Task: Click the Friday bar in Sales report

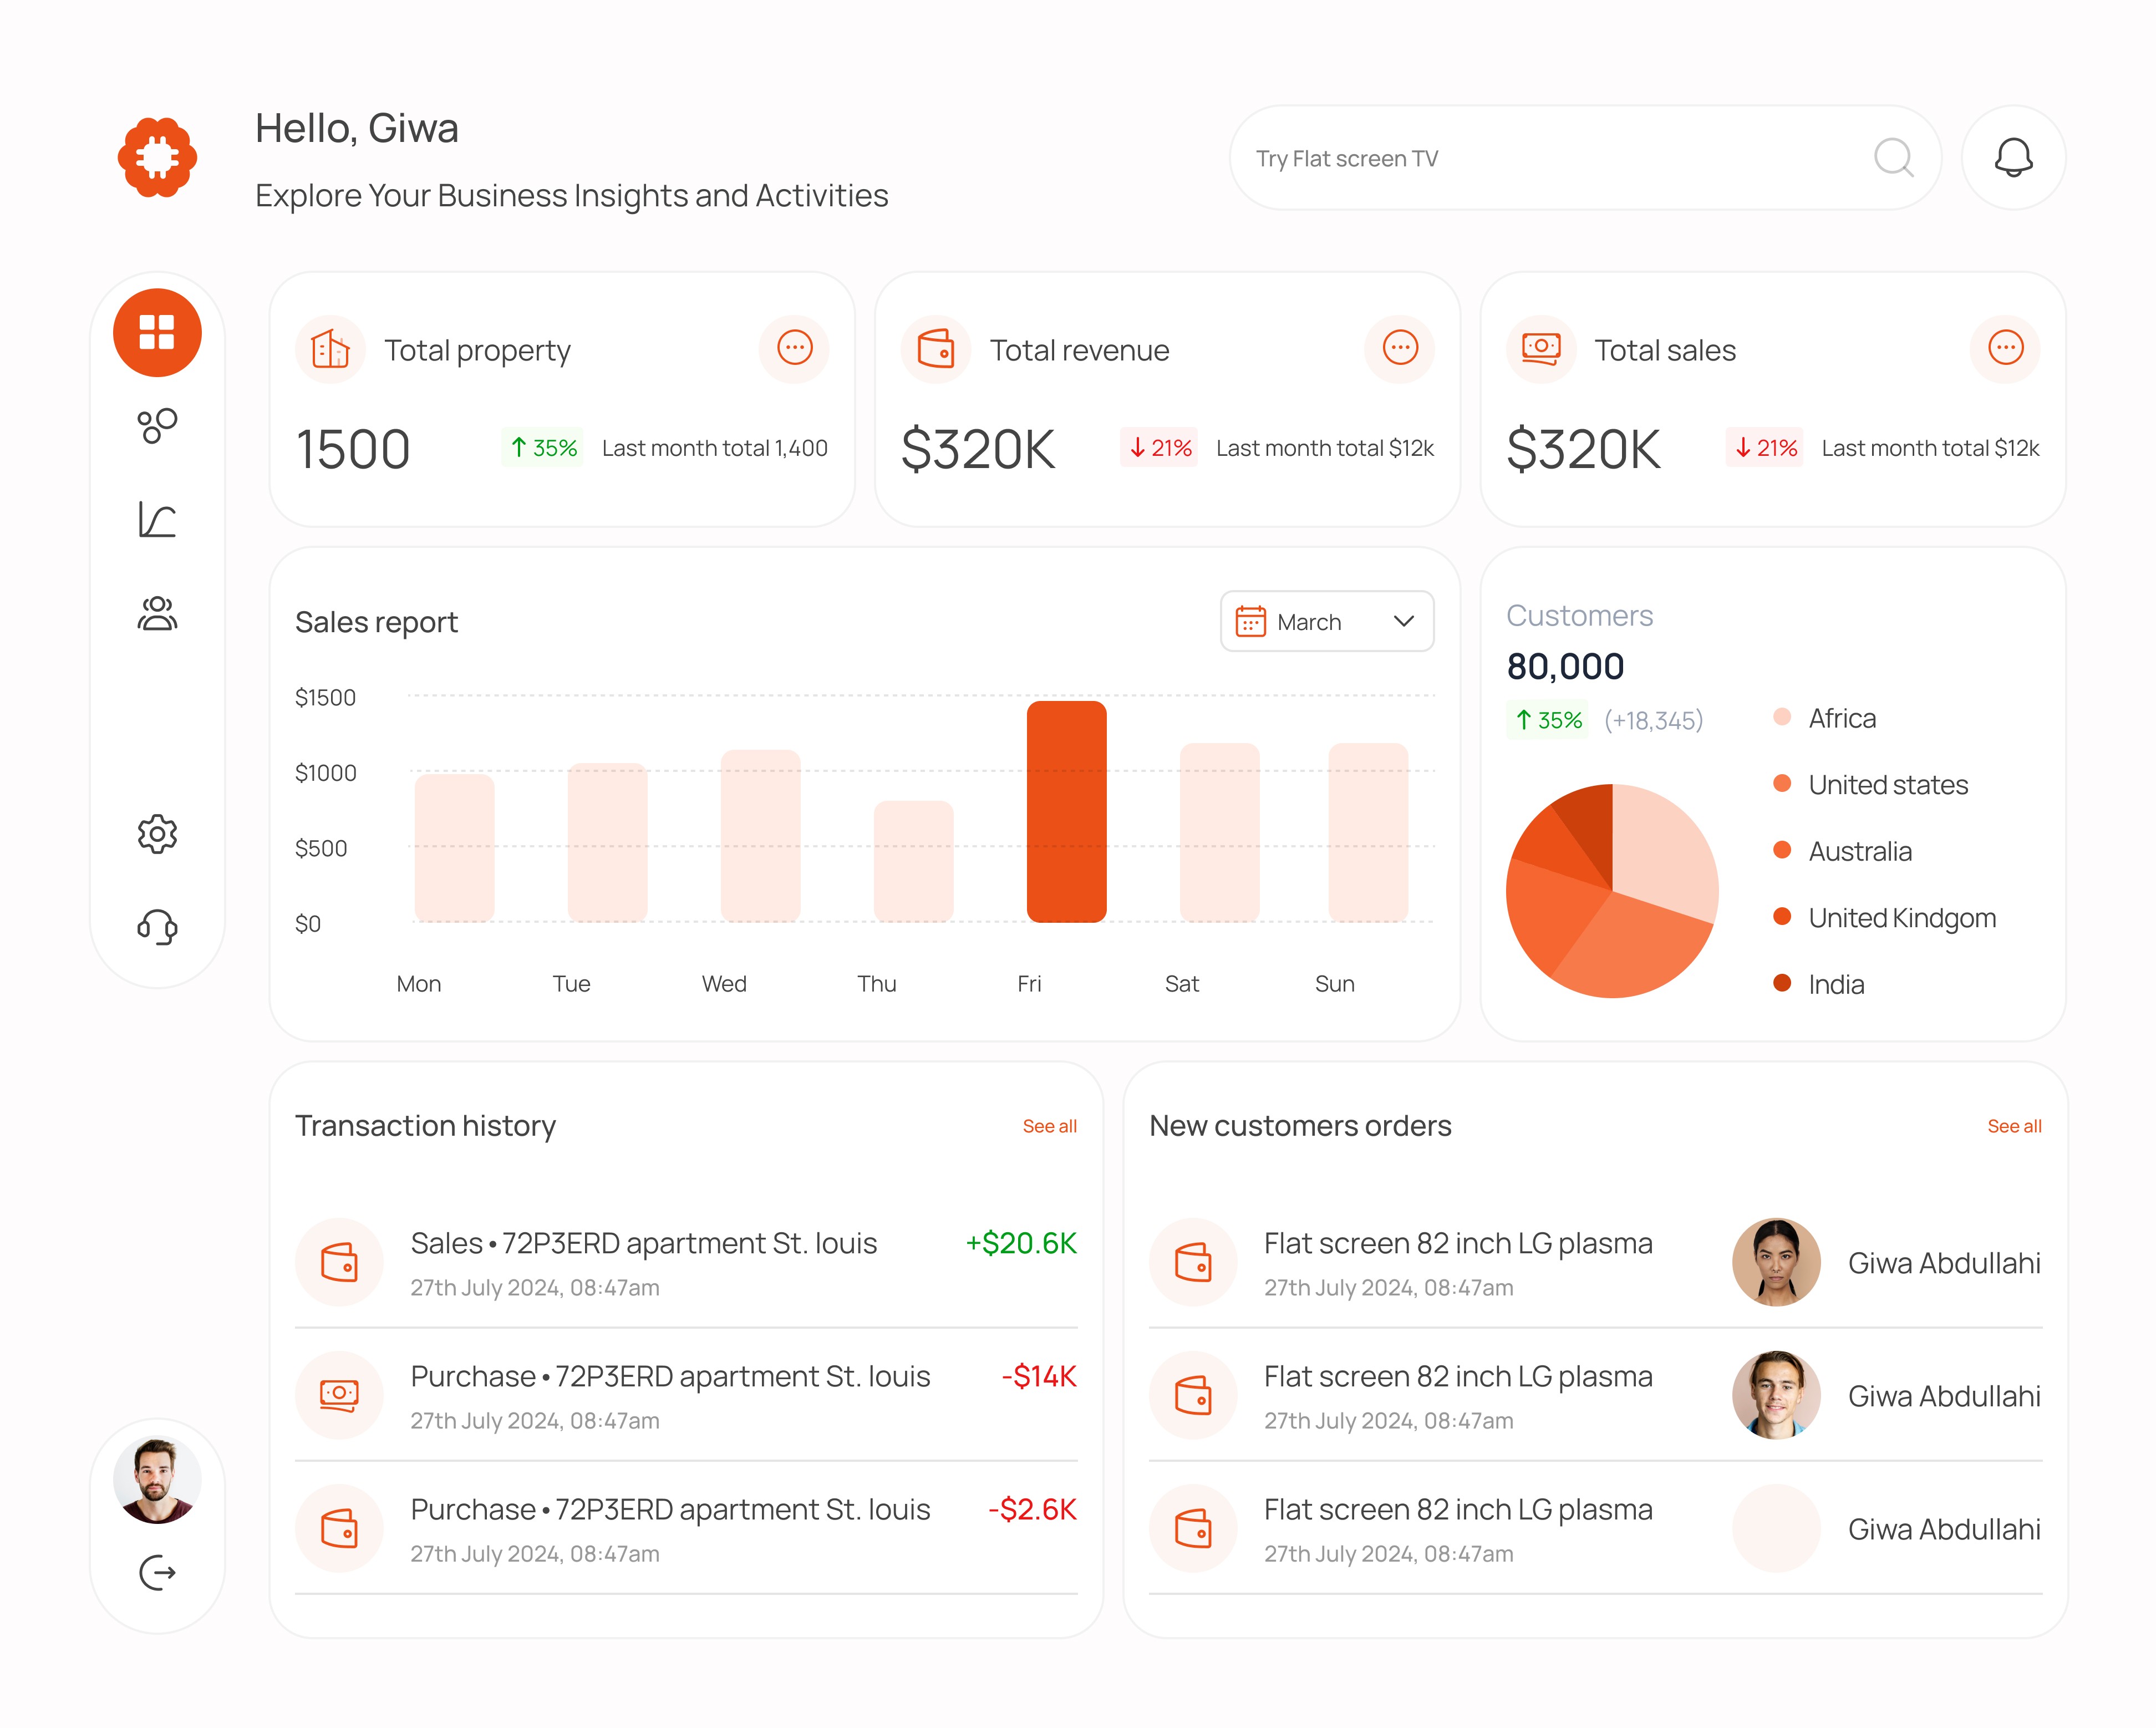Action: tap(1066, 812)
